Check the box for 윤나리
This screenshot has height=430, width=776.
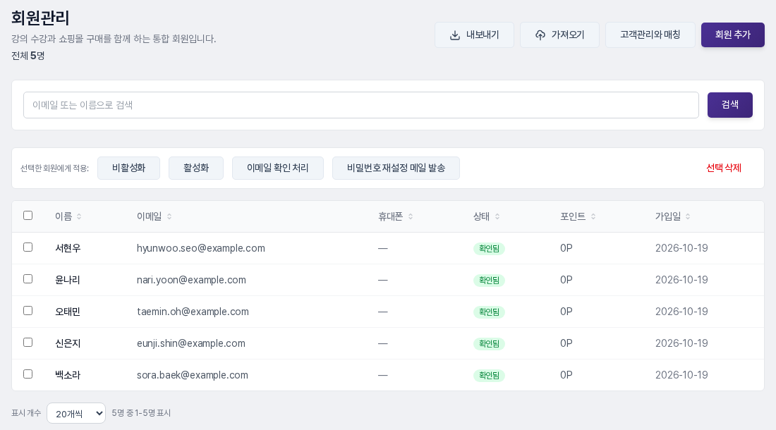pos(28,278)
